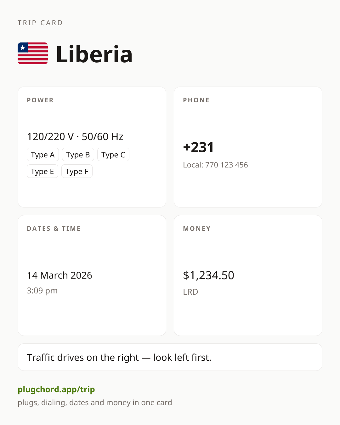Click the DATES & TIME card header

pos(54,229)
